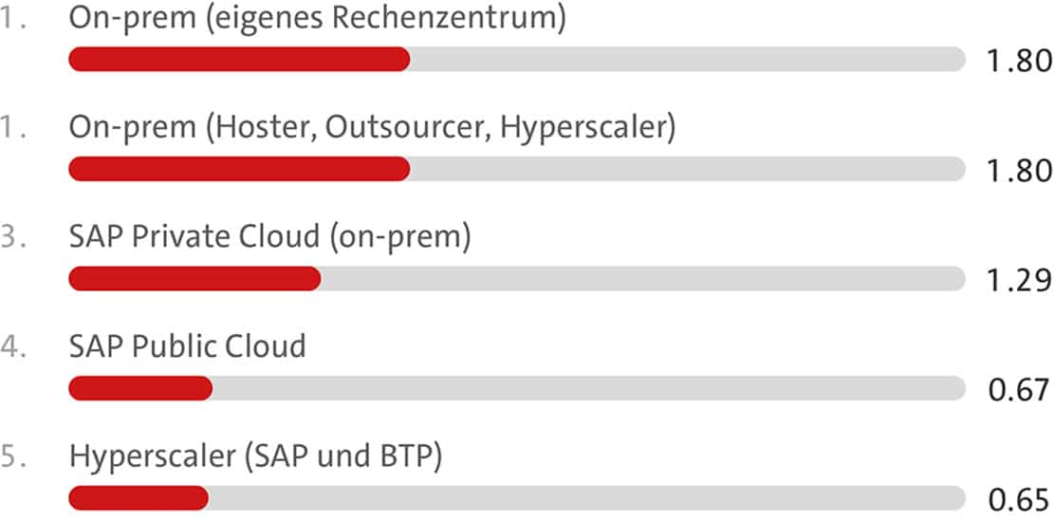Click the 0.67 value
Image resolution: width=1054 pixels, height=521 pixels.
coord(1020,390)
